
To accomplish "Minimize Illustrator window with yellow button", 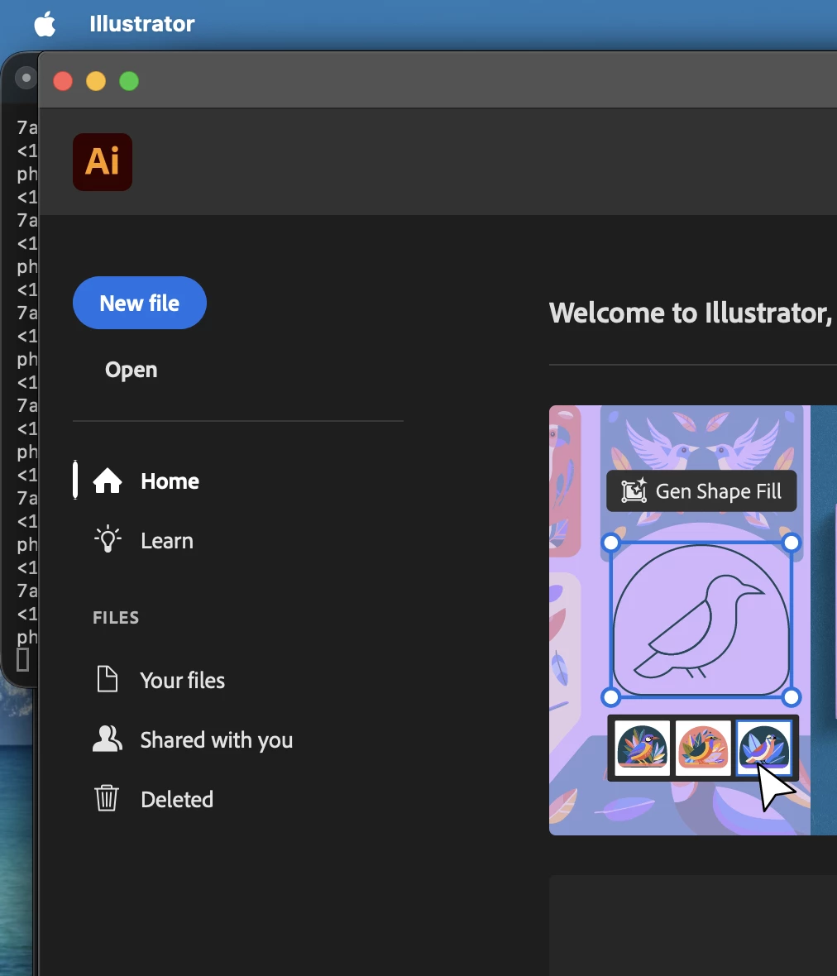I will [x=96, y=81].
